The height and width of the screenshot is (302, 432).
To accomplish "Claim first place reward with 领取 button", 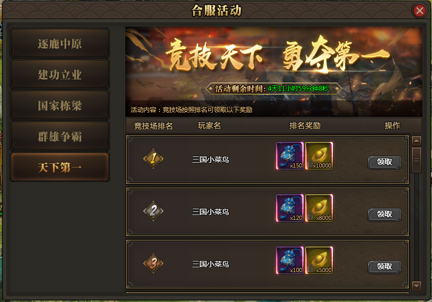I will tap(385, 162).
